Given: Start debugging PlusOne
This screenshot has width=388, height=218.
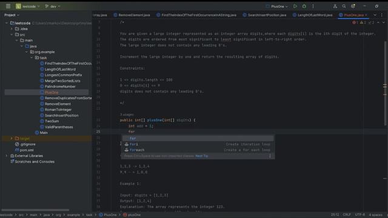Looking at the screenshot, I should [x=304, y=6].
